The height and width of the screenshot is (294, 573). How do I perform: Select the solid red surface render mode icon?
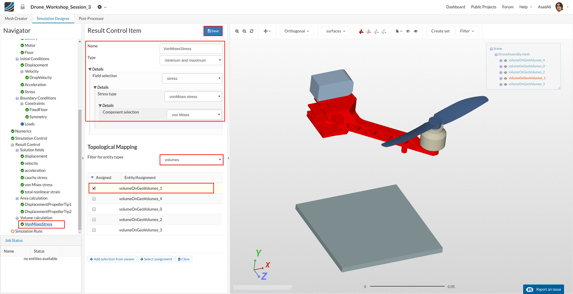pyautogui.click(x=361, y=32)
